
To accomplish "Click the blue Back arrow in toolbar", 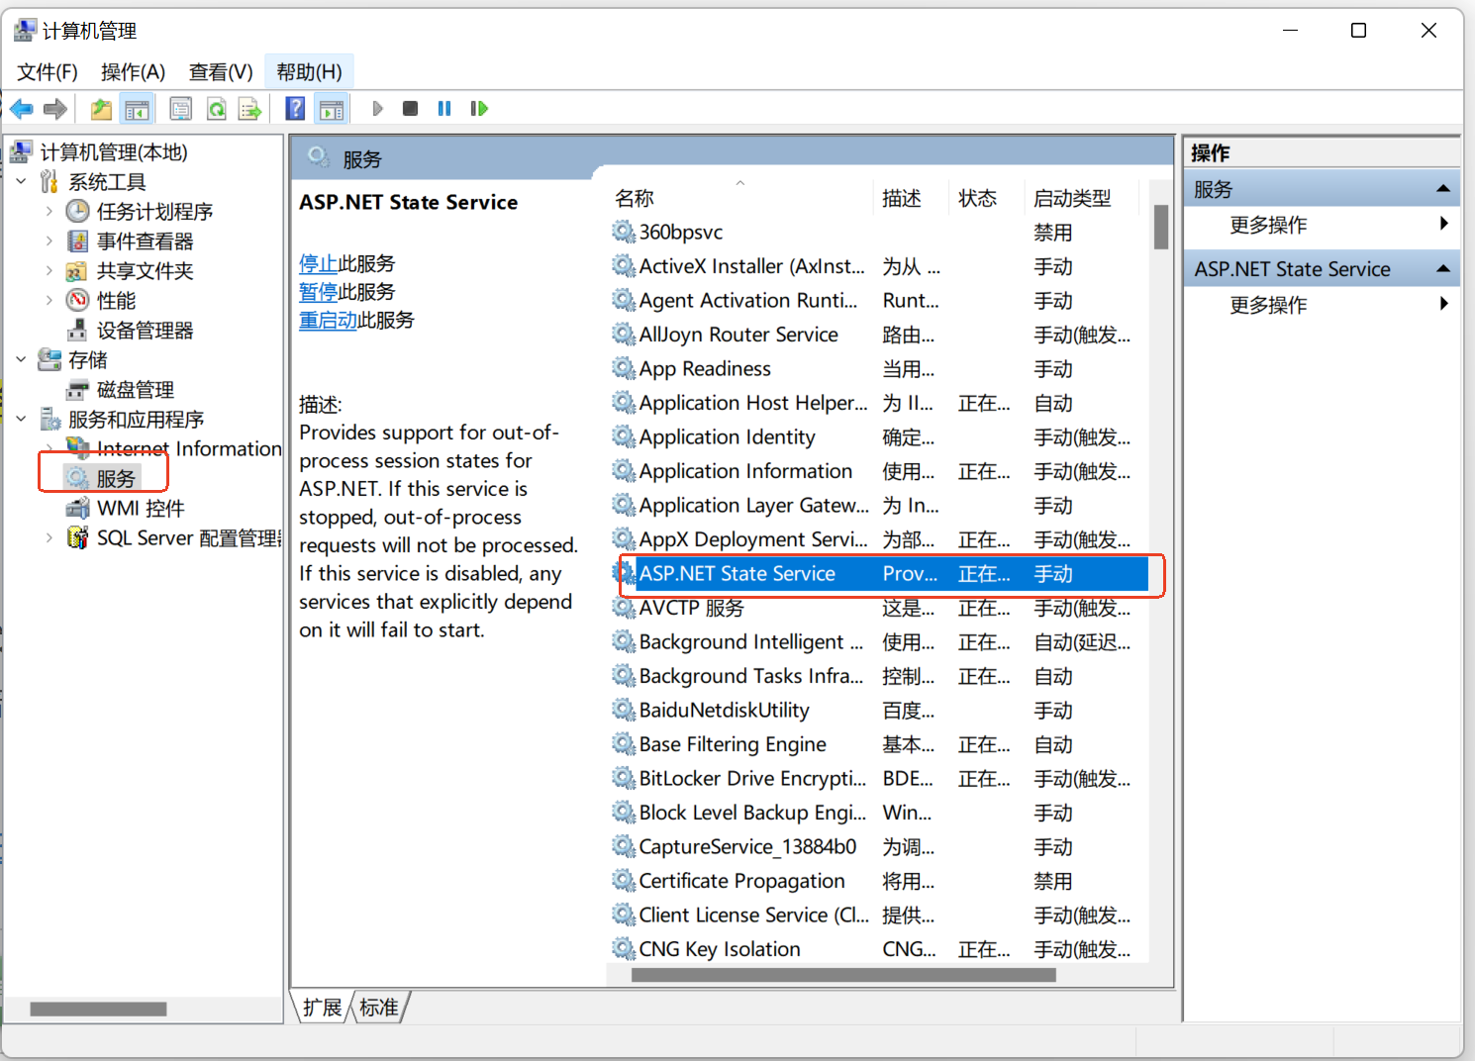I will click(22, 109).
